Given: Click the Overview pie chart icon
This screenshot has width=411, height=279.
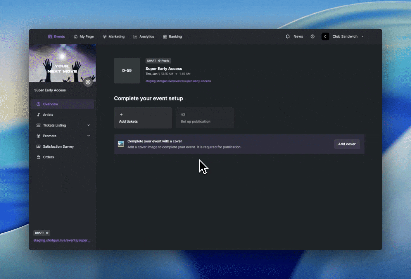Looking at the screenshot, I should point(38,104).
